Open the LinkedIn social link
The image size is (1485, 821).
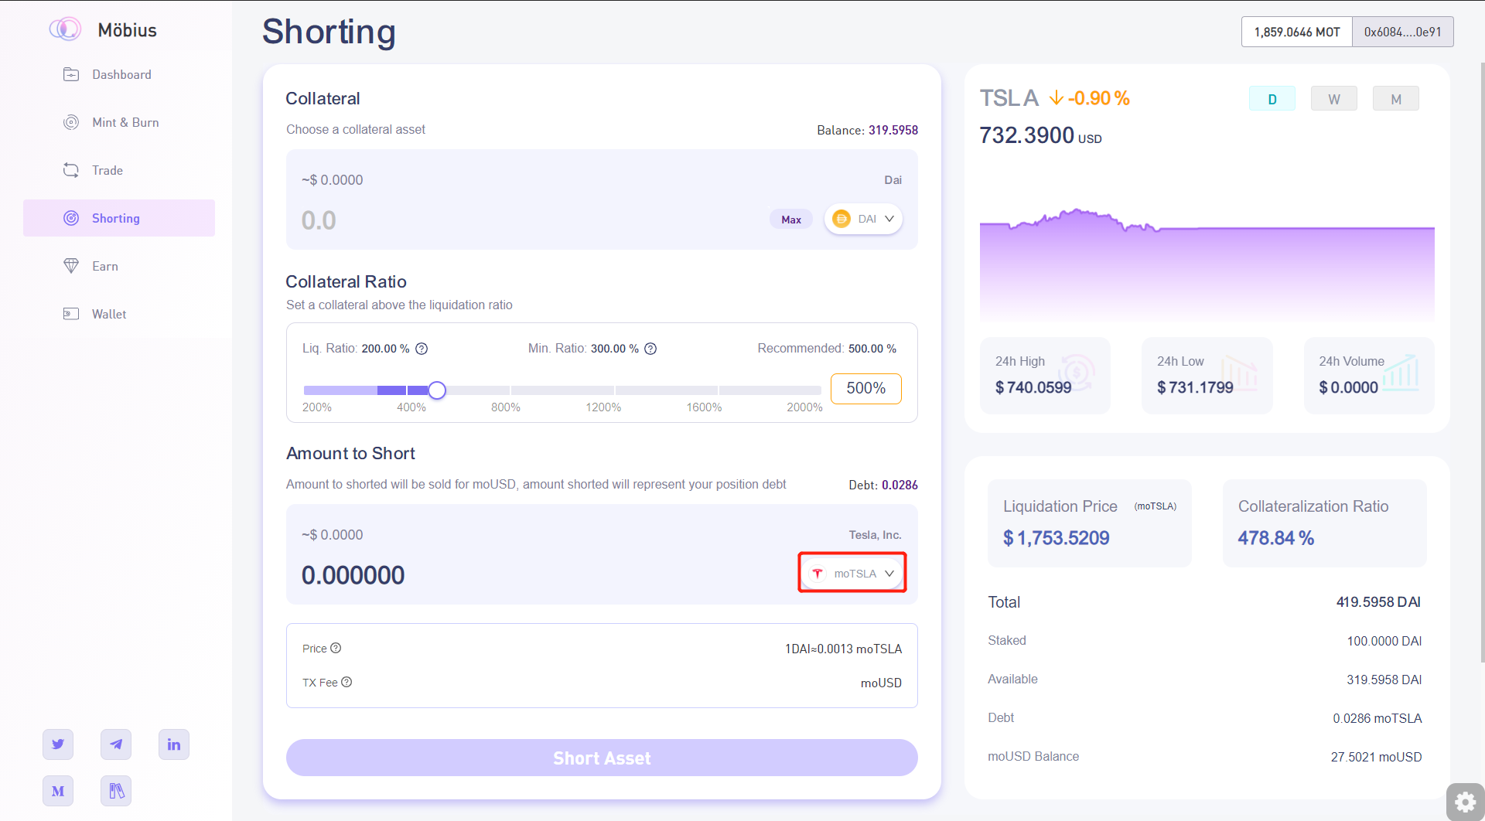tap(174, 744)
